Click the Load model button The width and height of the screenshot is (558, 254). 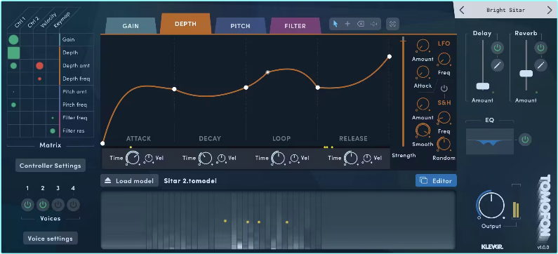130,181
